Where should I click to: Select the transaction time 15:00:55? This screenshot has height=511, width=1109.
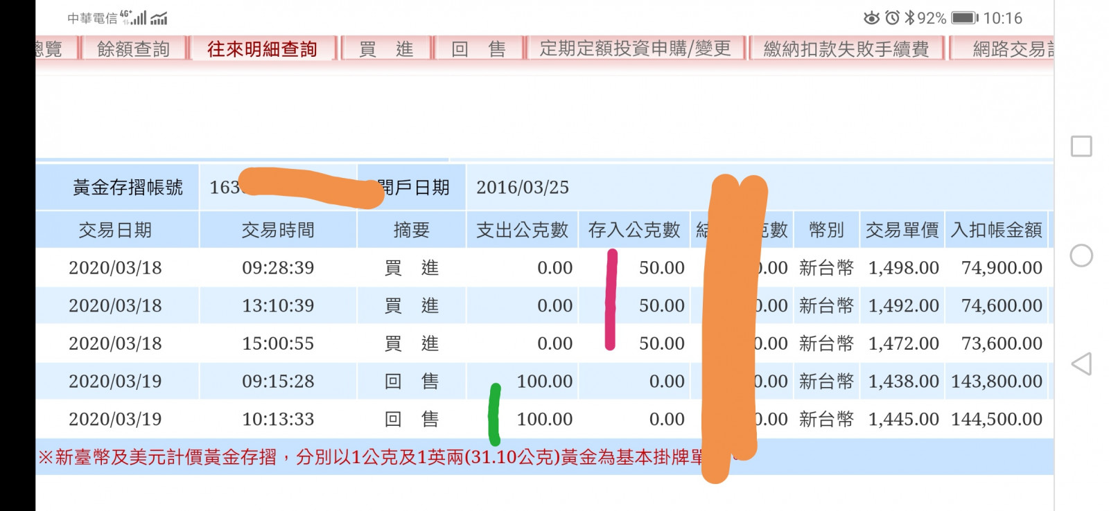[278, 343]
